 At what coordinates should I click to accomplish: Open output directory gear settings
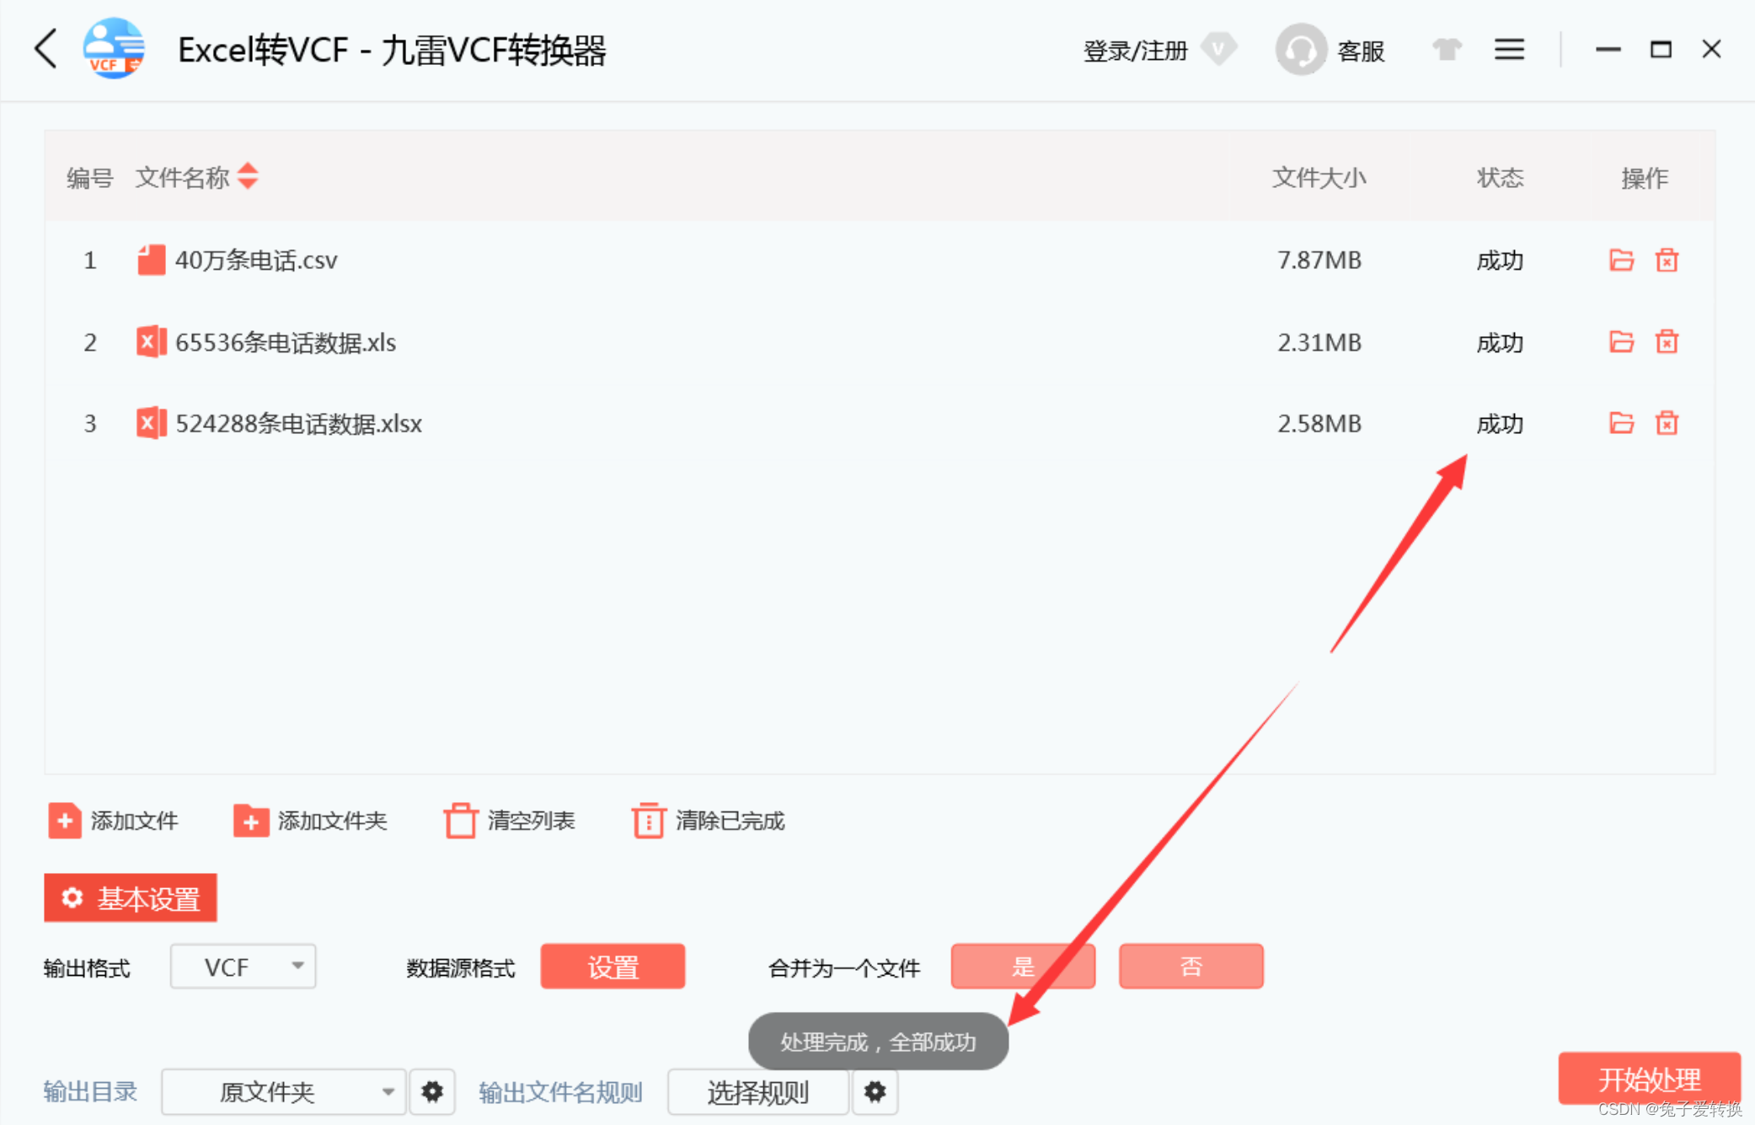432,1092
